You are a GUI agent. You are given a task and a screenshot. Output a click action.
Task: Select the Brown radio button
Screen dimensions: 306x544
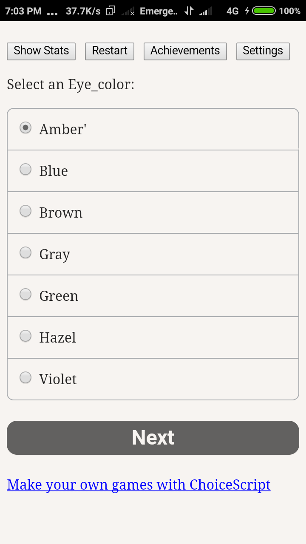[26, 211]
